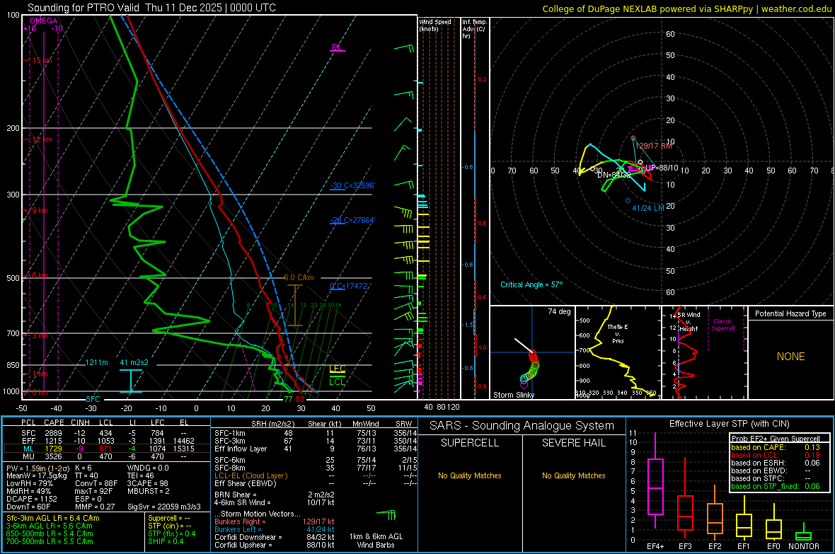Select the SFC parcel CAPE value "2889"
Image resolution: width=835 pixels, height=554 pixels.
(x=53, y=433)
